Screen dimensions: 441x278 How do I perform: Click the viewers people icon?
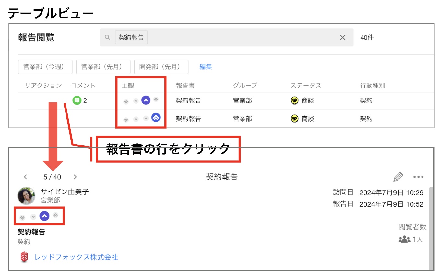click(404, 239)
